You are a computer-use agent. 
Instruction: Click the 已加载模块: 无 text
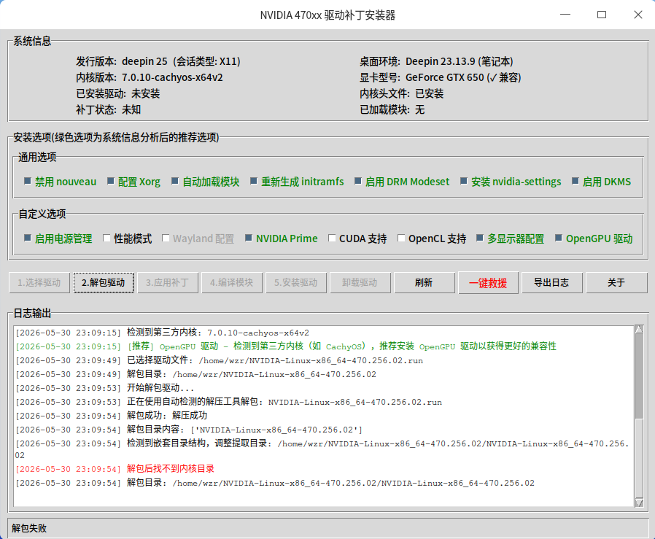(392, 109)
